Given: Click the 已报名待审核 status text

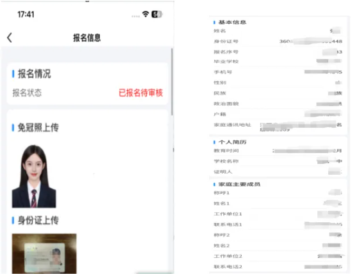Looking at the screenshot, I should click(x=140, y=93).
